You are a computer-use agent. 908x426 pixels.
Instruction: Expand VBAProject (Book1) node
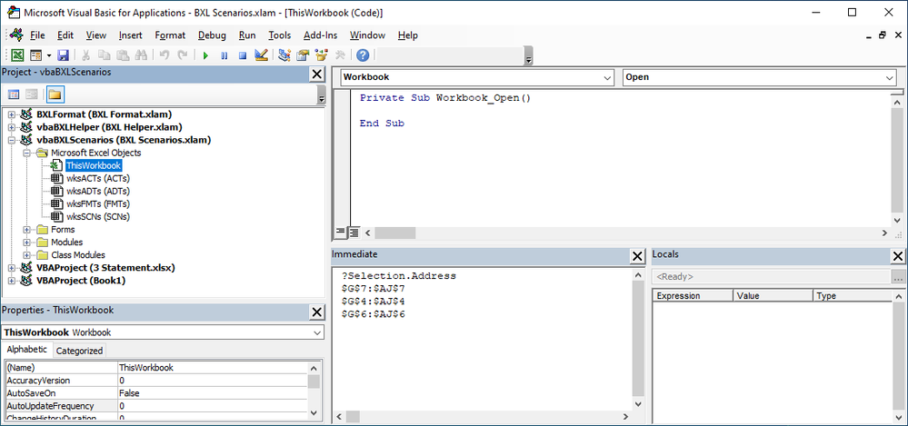[12, 281]
